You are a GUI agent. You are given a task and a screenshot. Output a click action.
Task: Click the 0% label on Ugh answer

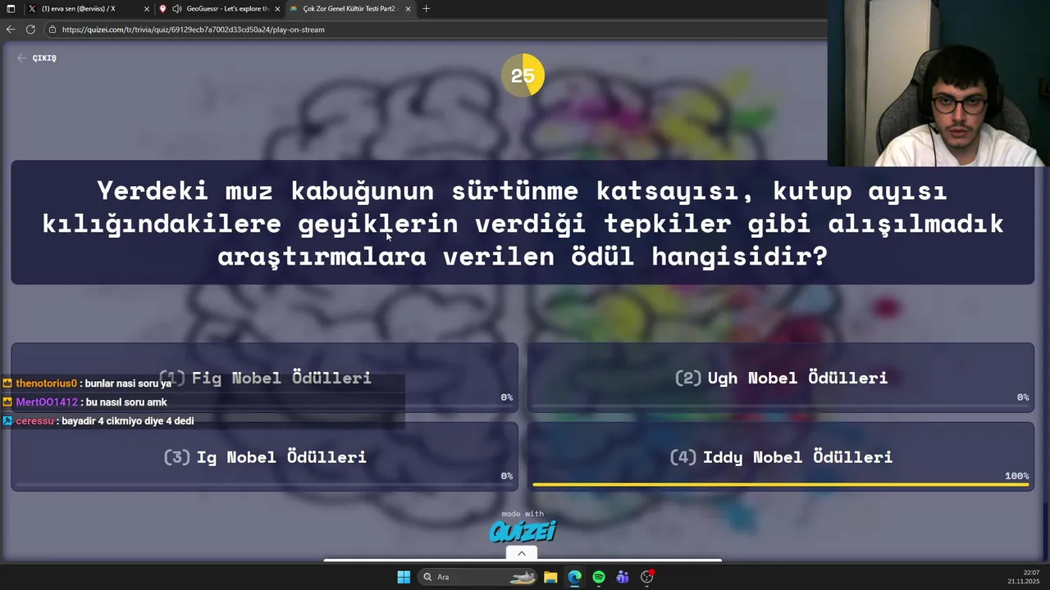tap(1023, 397)
